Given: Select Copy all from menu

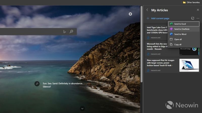Looking at the screenshot, I should (x=184, y=44).
